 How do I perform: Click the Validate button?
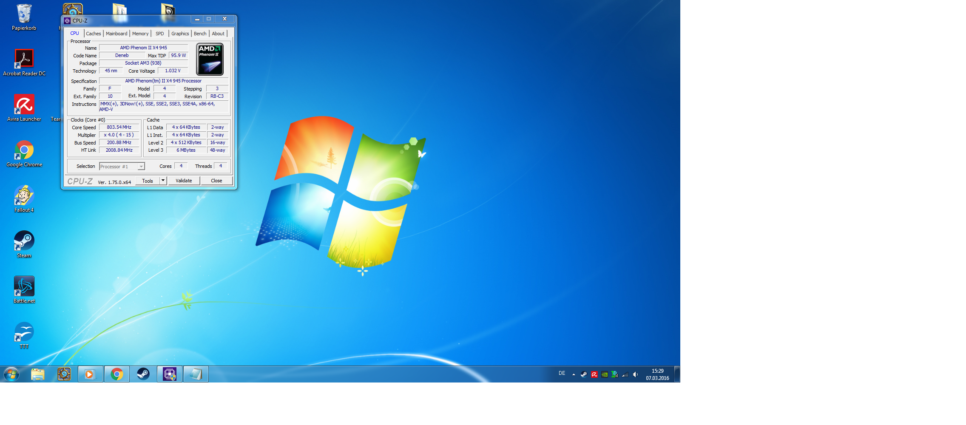click(184, 181)
